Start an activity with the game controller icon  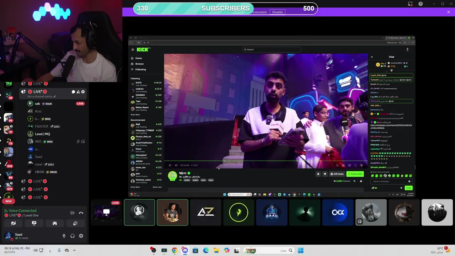[x=55, y=223]
